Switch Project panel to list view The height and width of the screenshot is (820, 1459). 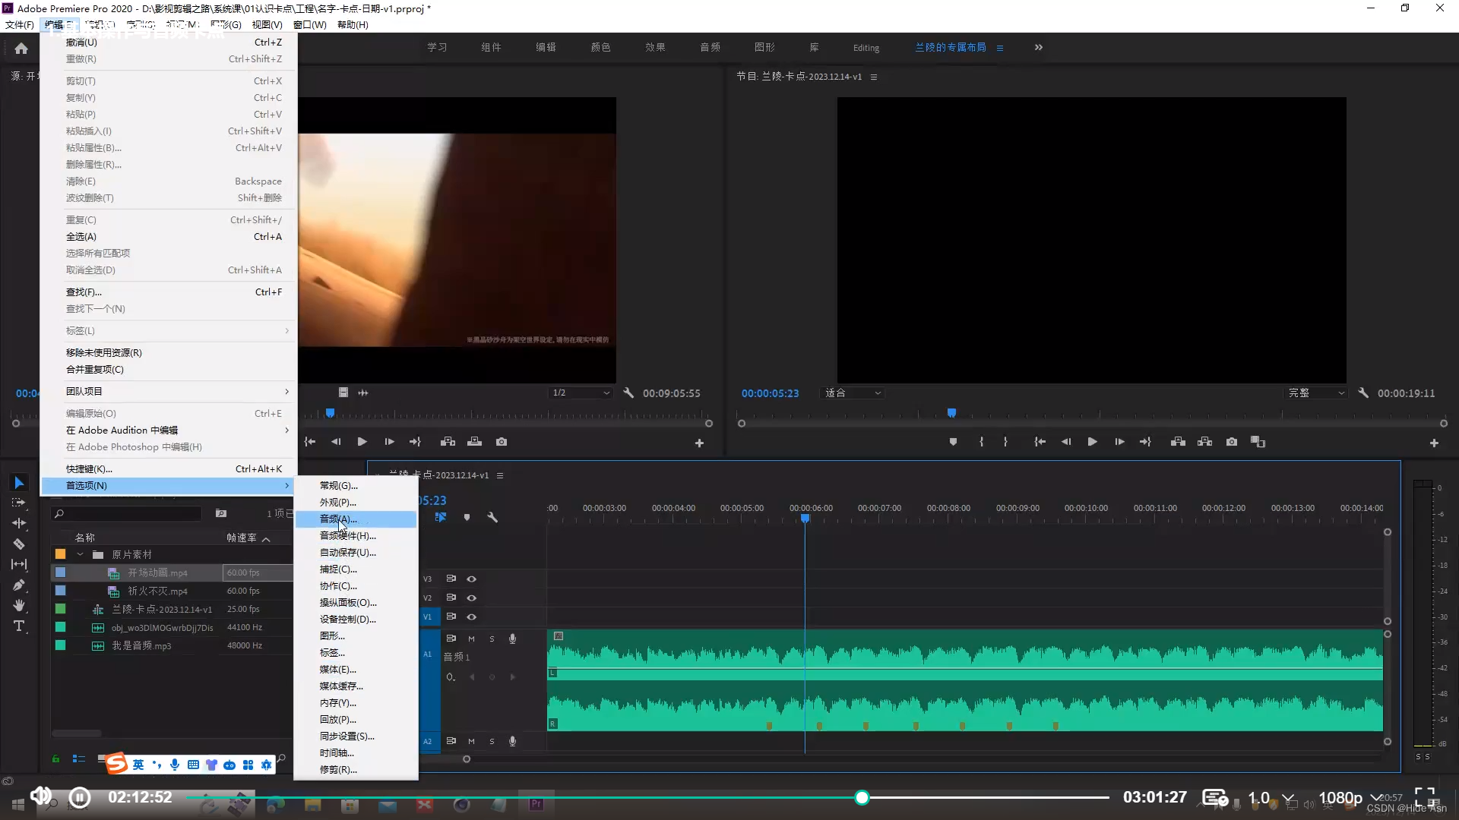point(78,758)
